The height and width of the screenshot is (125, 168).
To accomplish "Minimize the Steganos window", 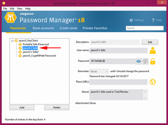I will click(149, 3).
